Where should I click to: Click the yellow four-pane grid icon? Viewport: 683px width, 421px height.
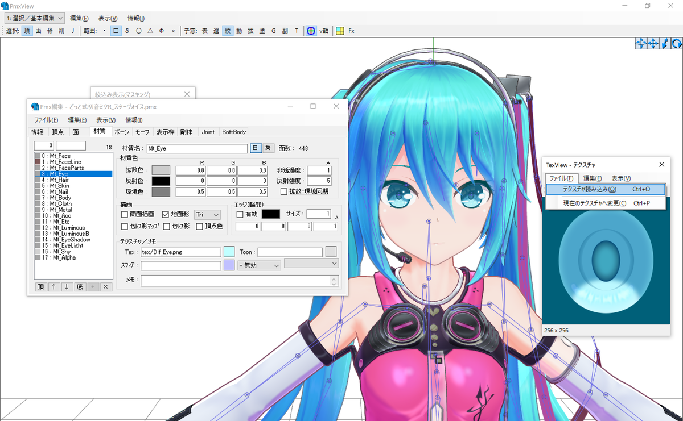340,31
